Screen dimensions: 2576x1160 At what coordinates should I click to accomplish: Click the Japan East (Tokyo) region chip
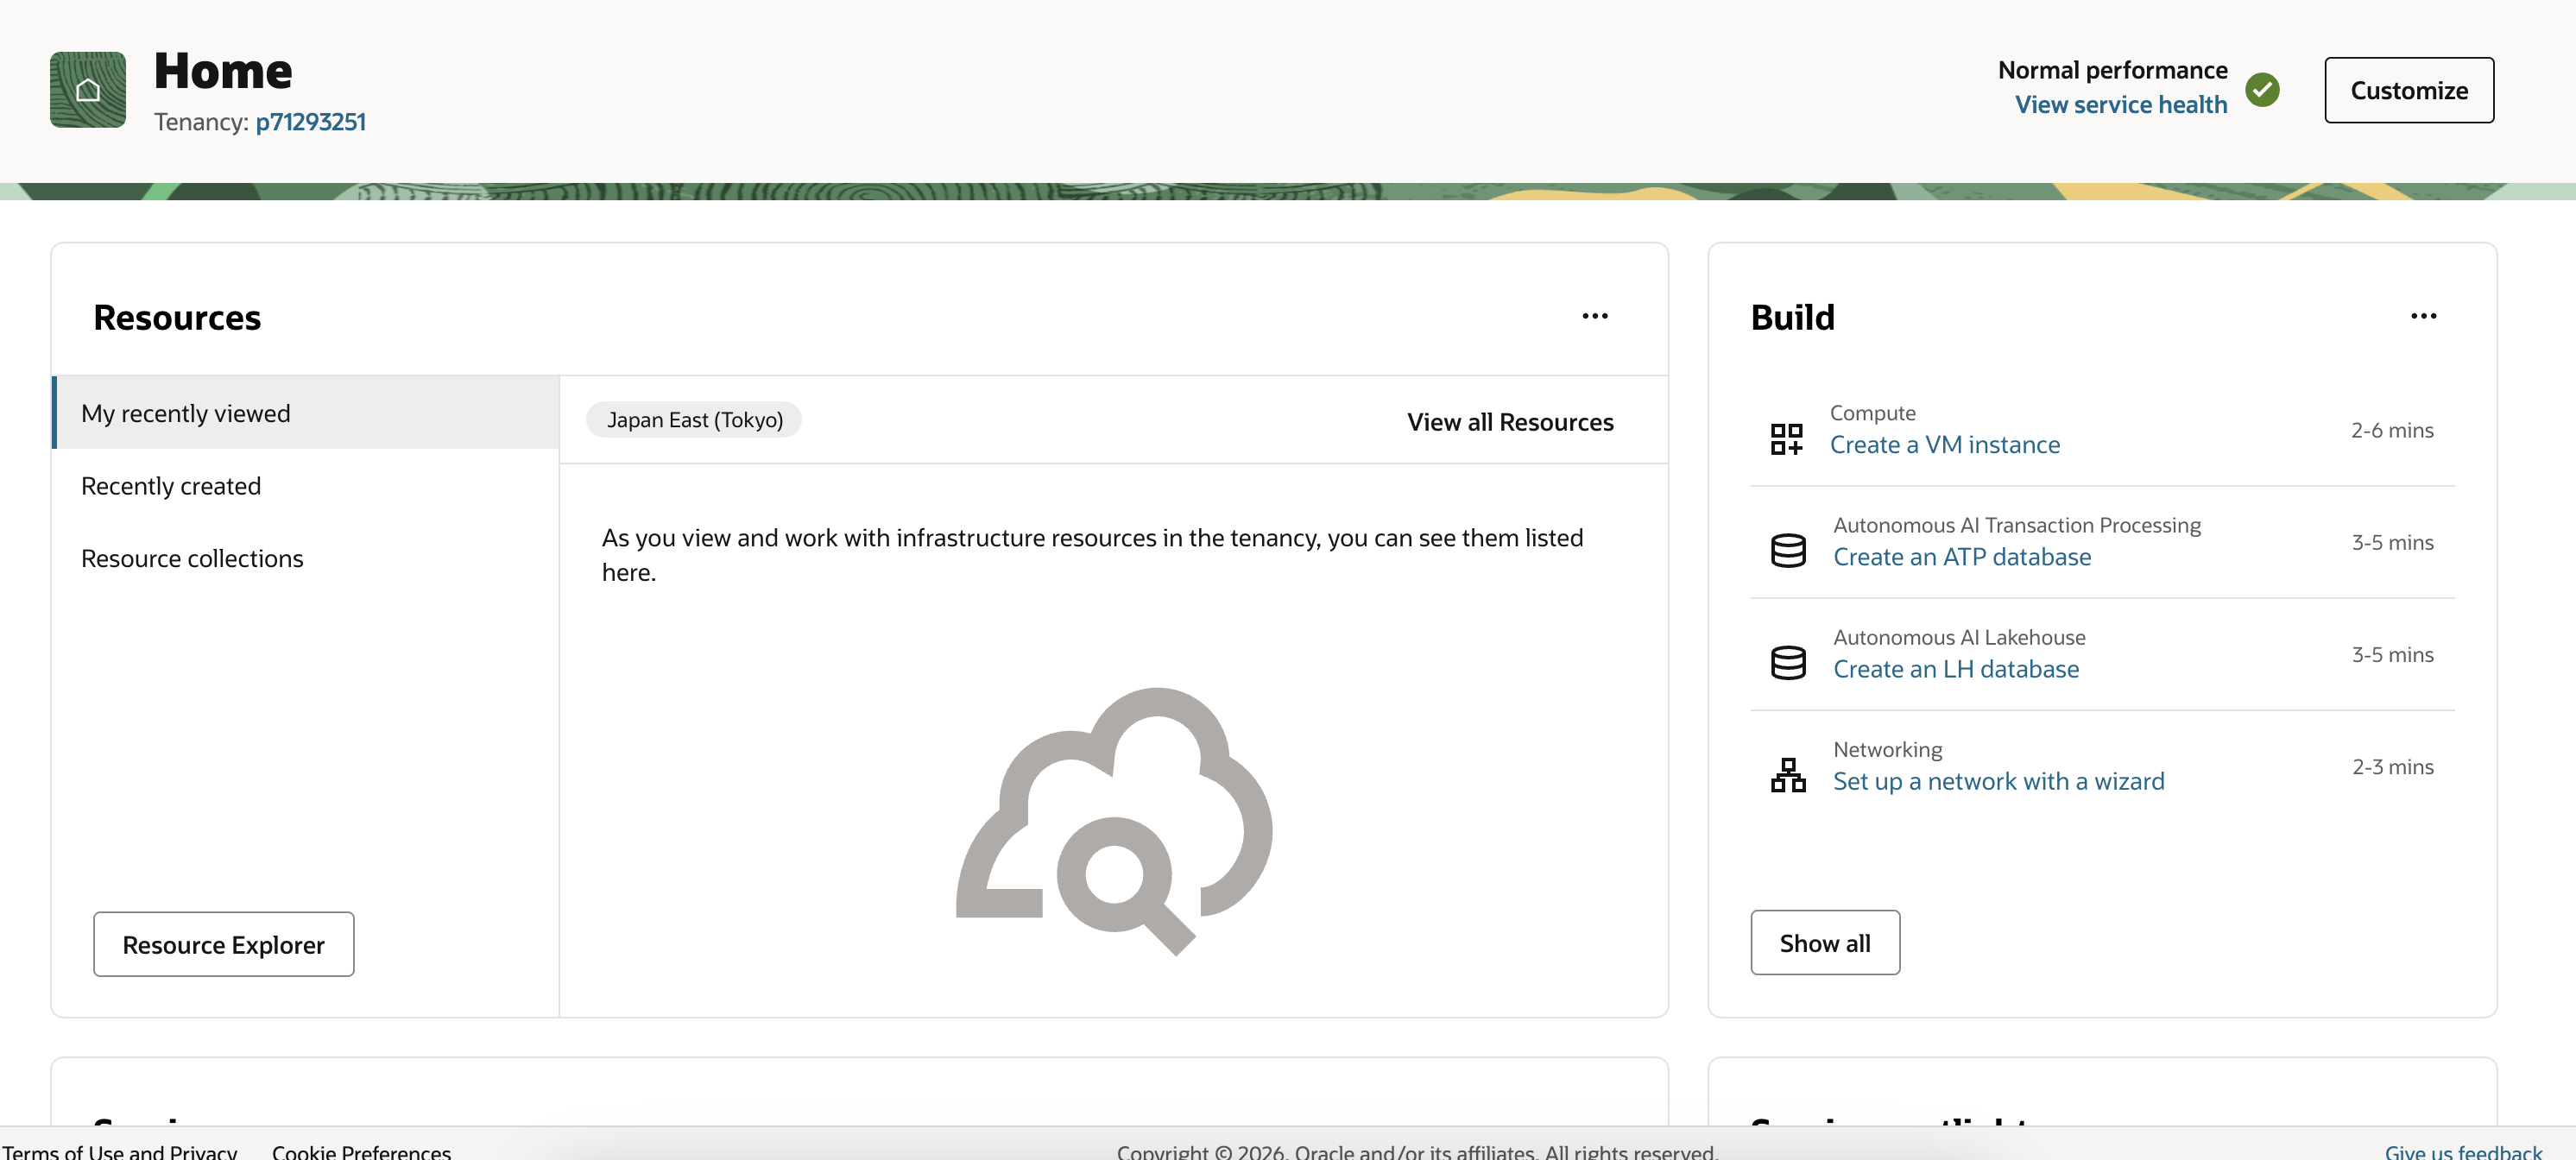(694, 420)
